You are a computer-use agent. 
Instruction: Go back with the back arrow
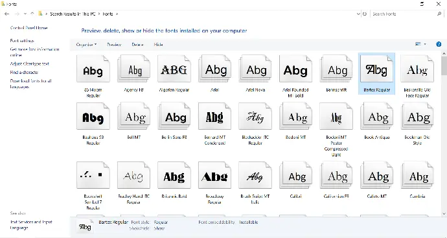pos(7,14)
